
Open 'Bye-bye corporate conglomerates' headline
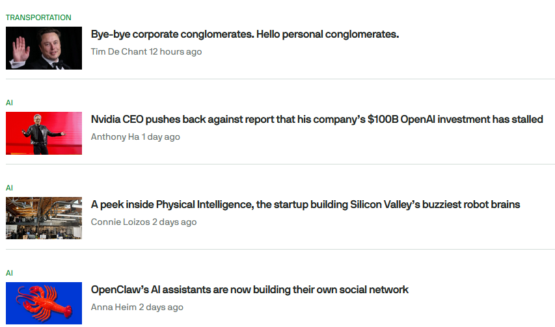(245, 34)
